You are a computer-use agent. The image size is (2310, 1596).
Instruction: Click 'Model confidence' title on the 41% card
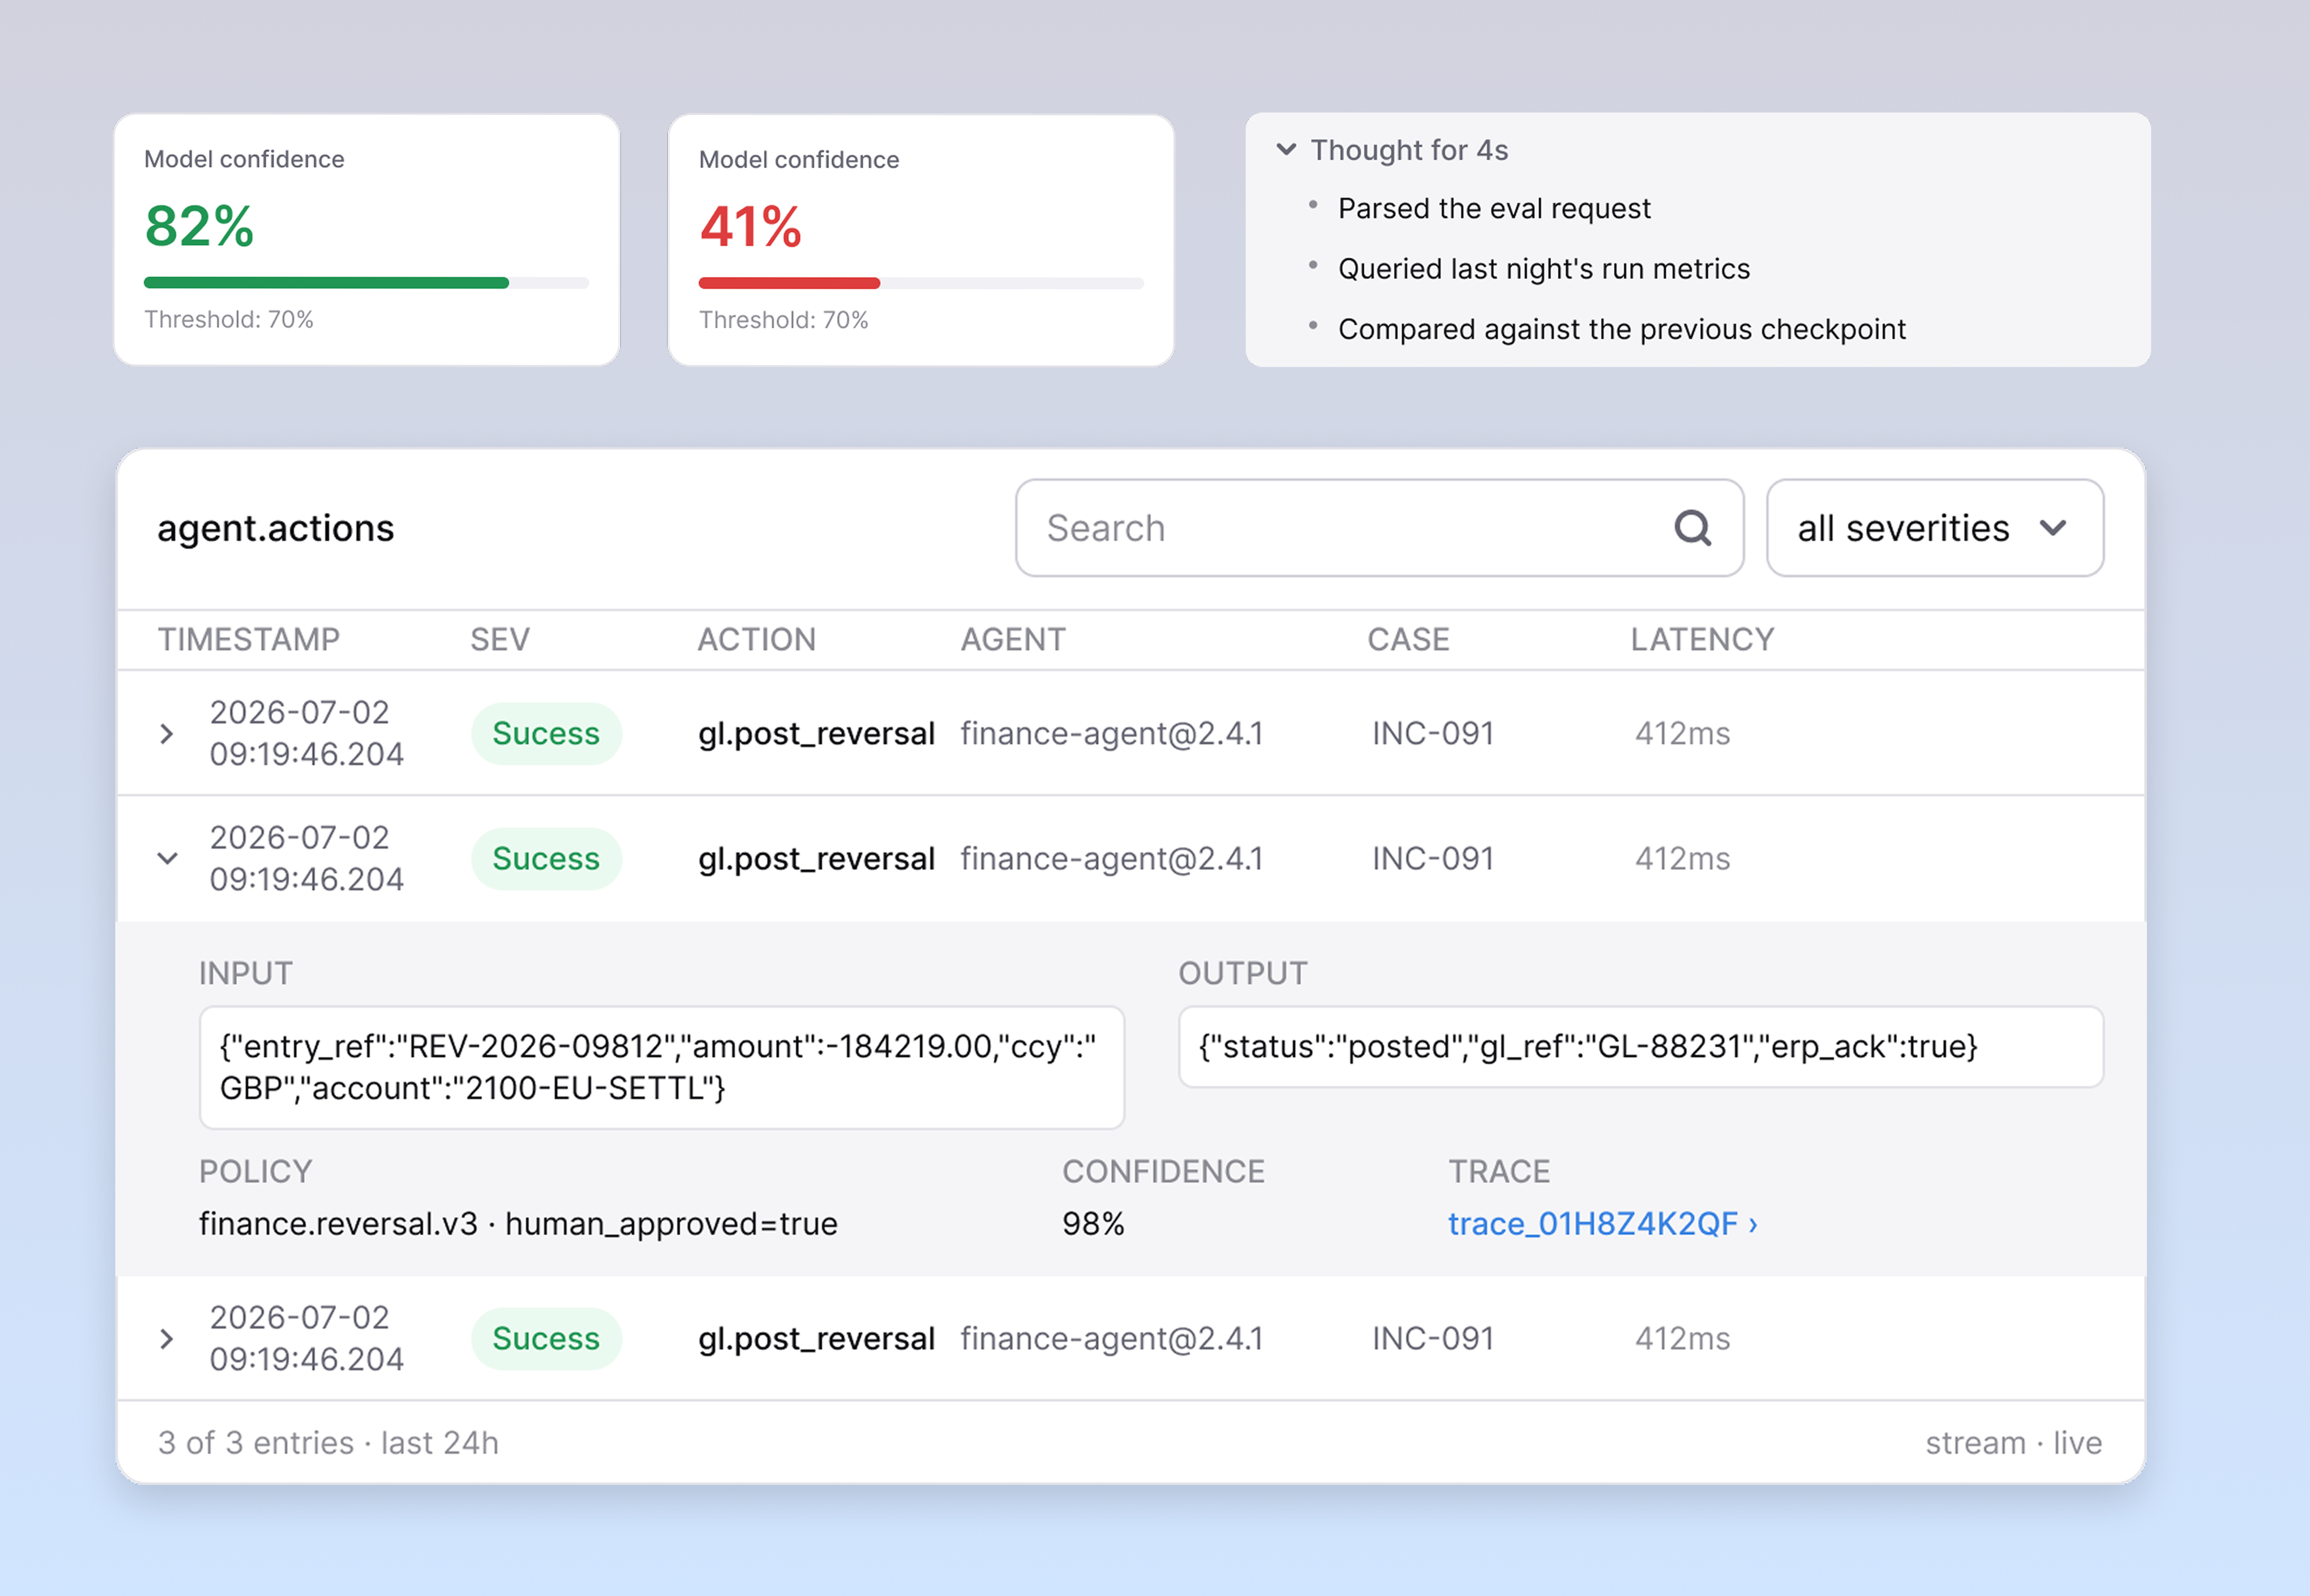point(799,160)
